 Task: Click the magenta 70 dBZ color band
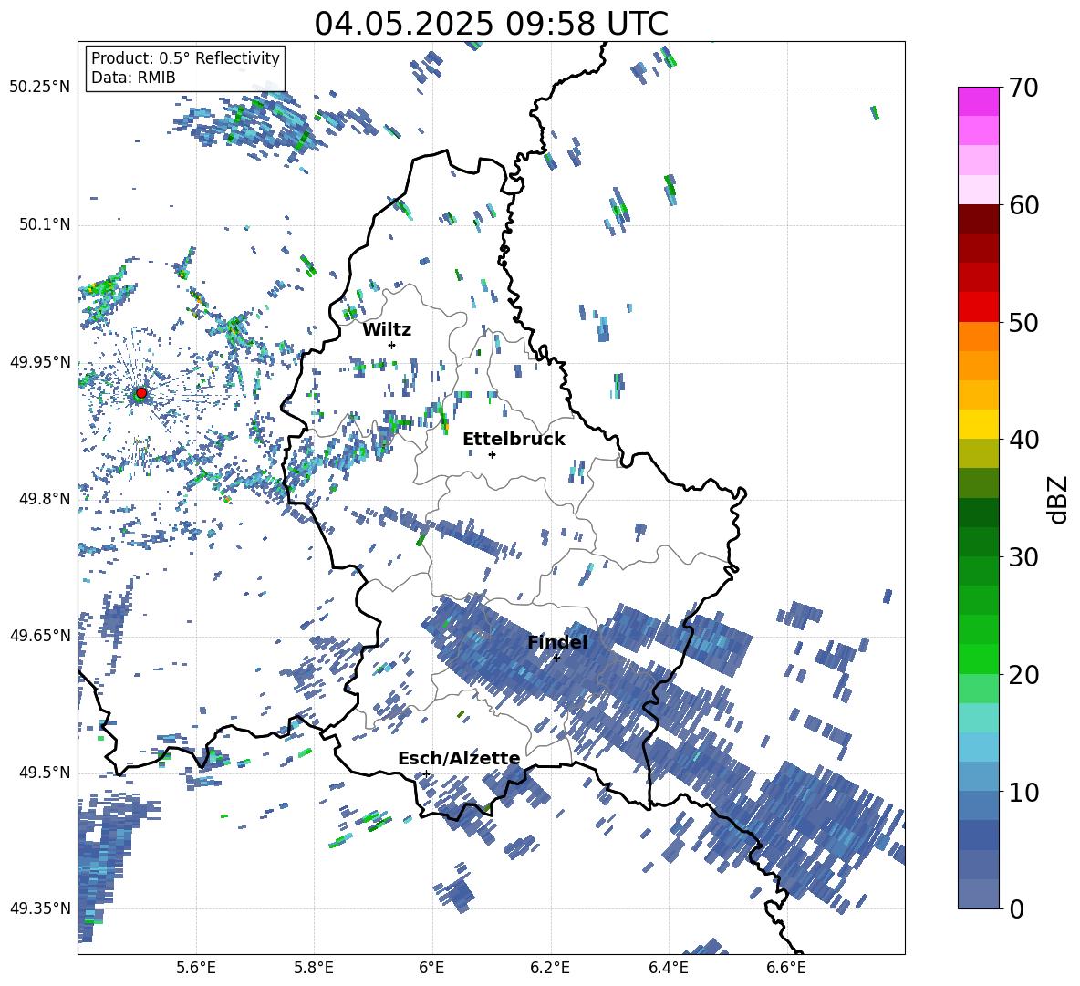[x=978, y=101]
